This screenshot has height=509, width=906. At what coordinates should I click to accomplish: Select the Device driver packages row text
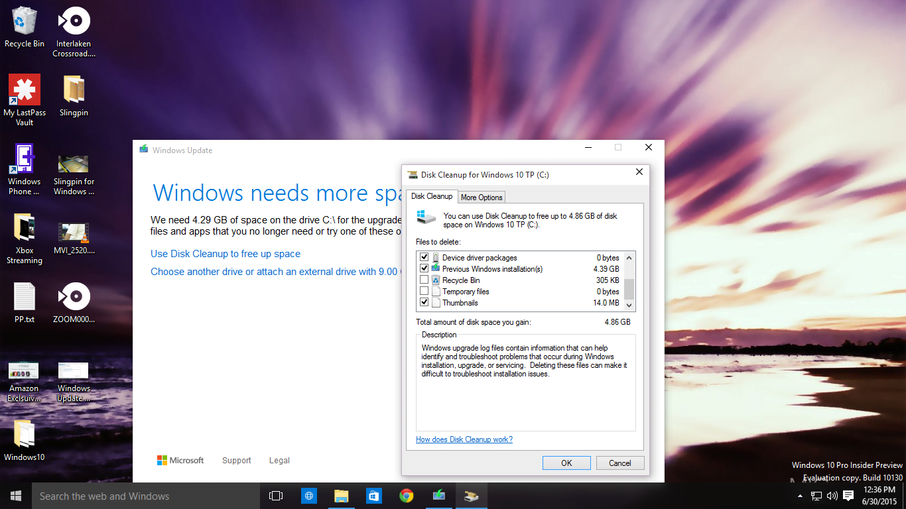480,258
